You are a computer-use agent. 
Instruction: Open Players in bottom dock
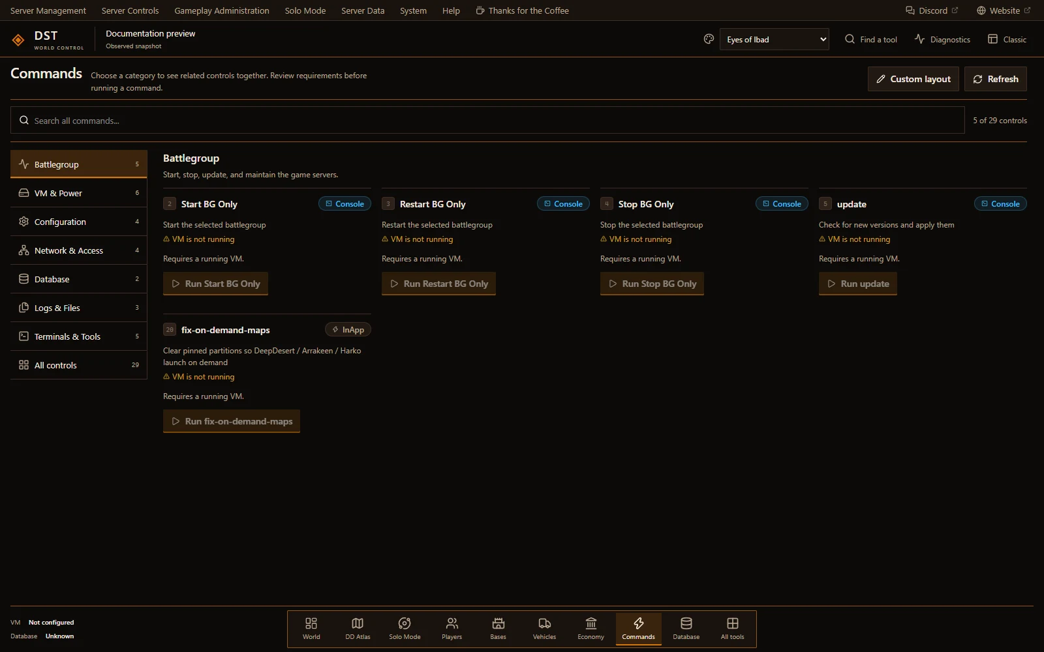(452, 629)
